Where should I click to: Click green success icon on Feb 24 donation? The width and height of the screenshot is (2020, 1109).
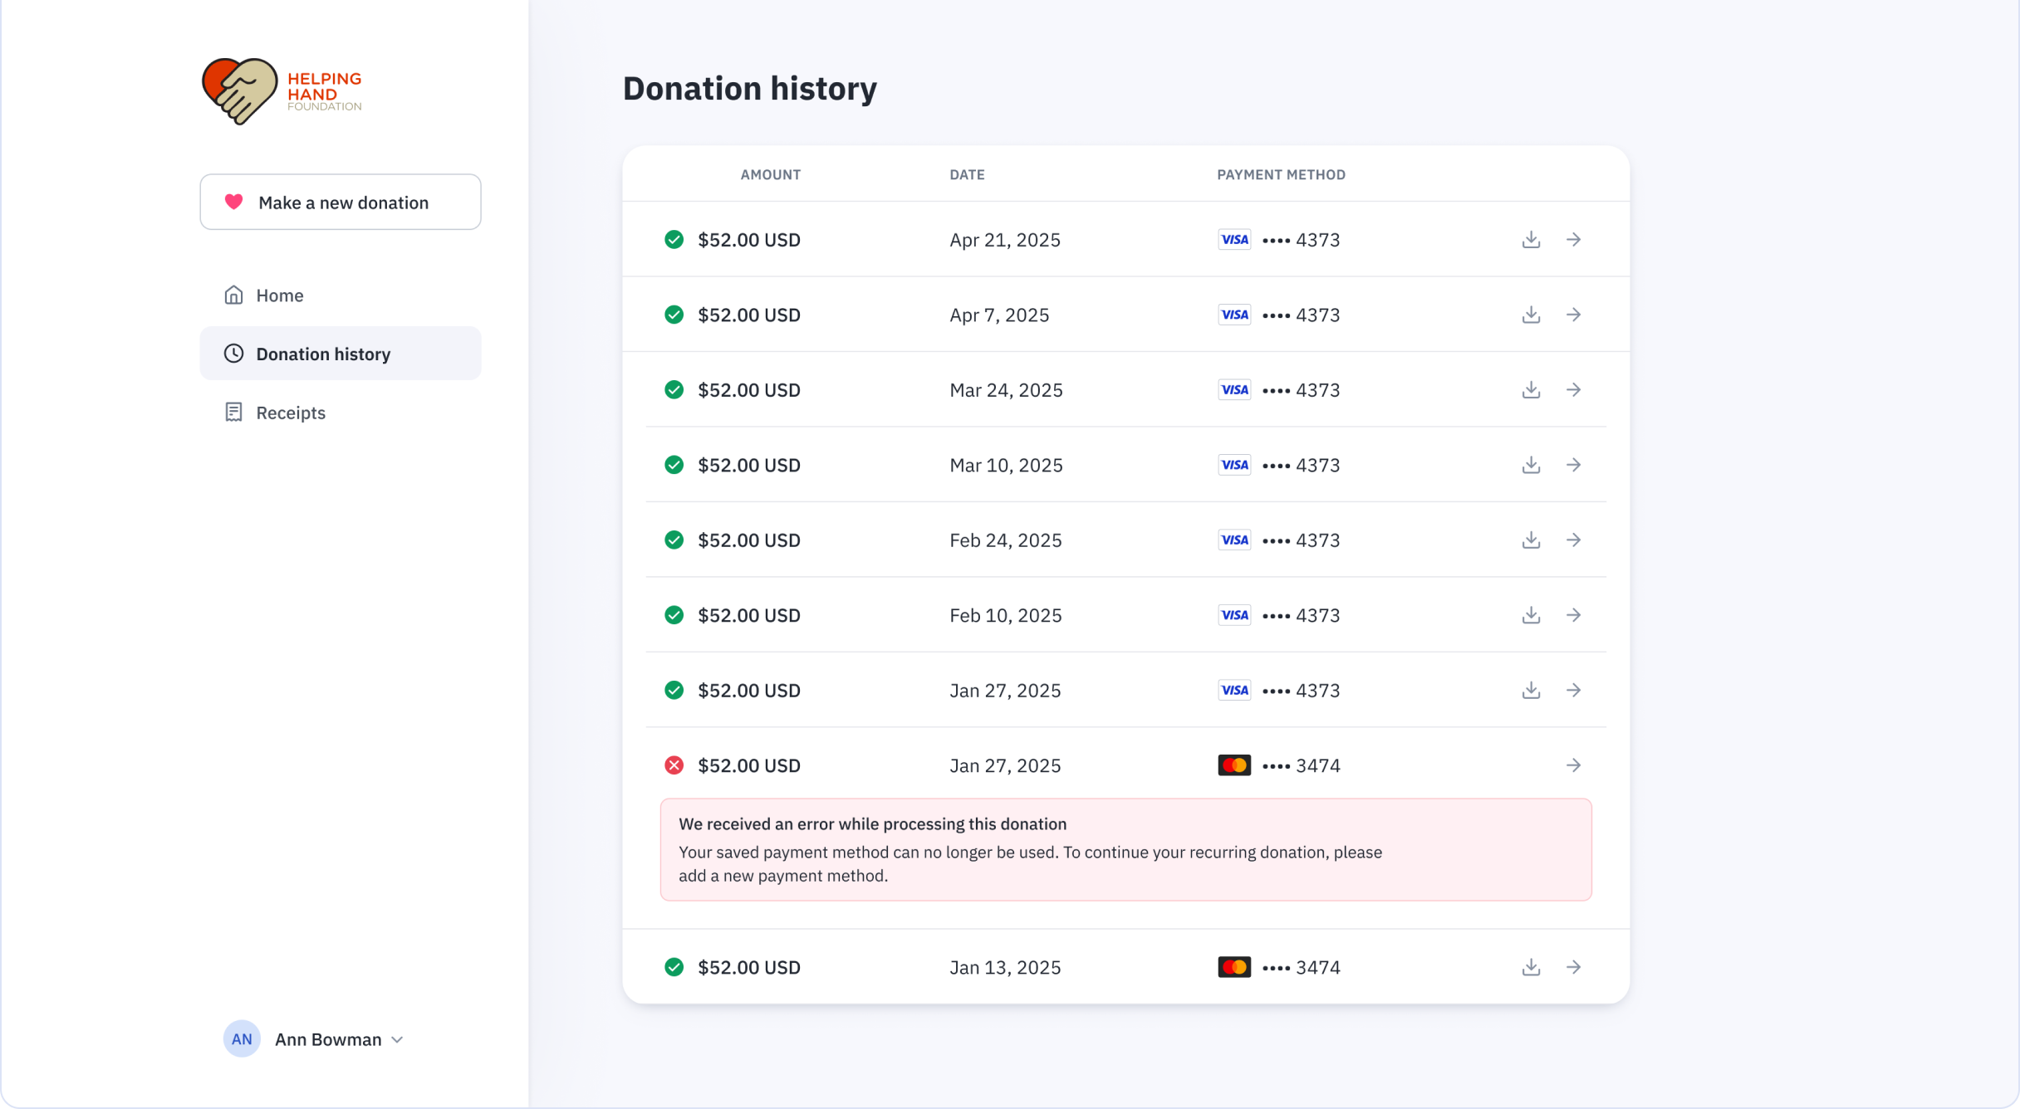(x=674, y=540)
